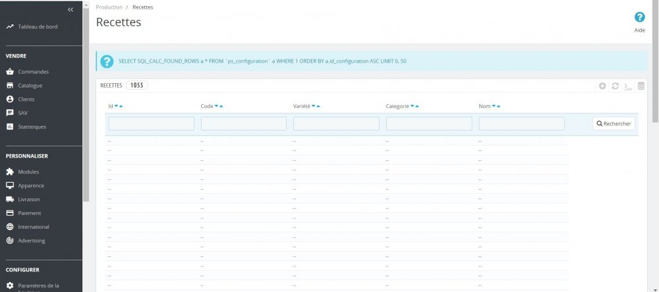Sort Id column ascending
The height and width of the screenshot is (292, 659).
pyautogui.click(x=121, y=106)
